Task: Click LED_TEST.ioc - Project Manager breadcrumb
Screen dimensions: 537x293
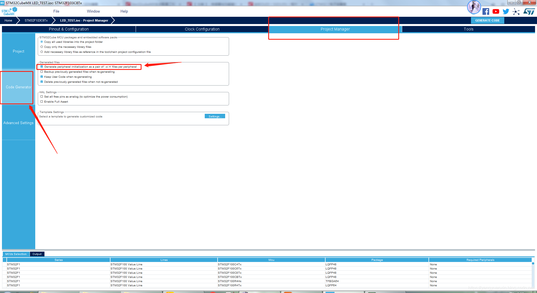Action: (x=84, y=20)
